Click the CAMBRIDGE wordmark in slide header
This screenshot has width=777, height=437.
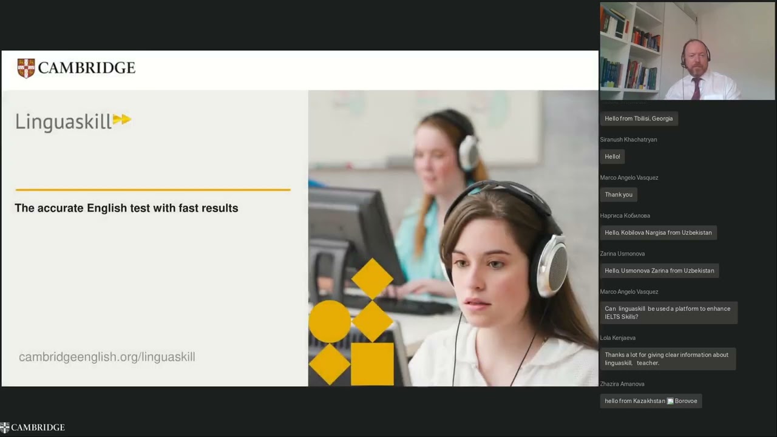pos(86,68)
